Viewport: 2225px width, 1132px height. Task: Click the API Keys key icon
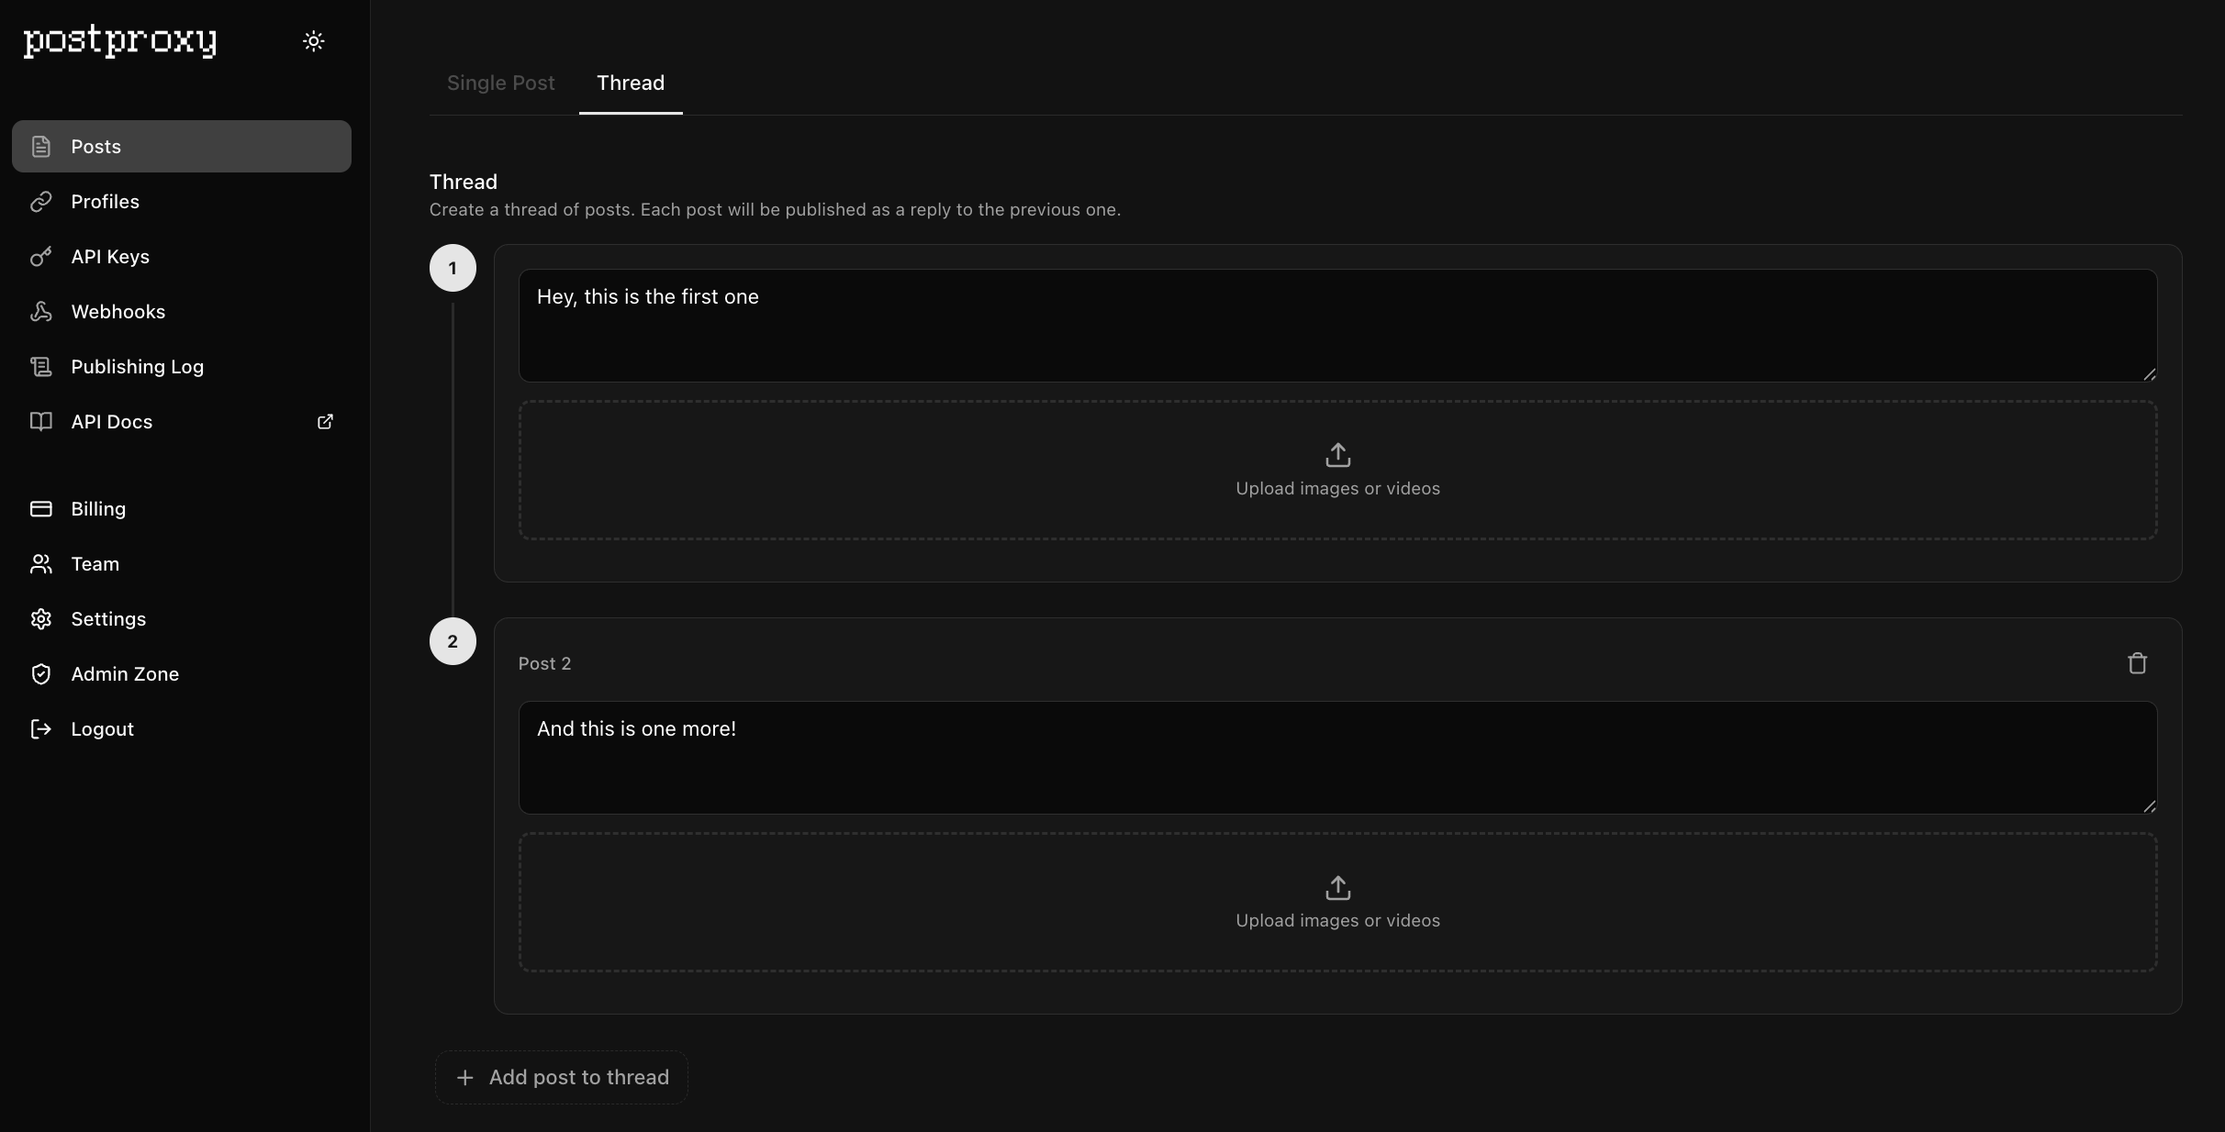tap(41, 257)
